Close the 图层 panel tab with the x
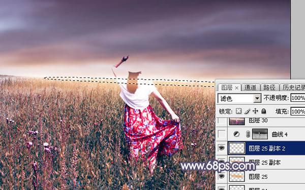 pyautogui.click(x=236, y=88)
